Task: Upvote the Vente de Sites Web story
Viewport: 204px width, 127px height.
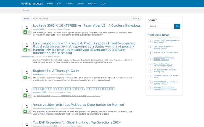Action: click(x=25, y=111)
